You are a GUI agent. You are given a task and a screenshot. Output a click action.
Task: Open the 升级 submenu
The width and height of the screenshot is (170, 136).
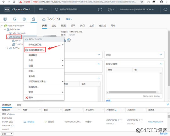[x=44, y=60]
